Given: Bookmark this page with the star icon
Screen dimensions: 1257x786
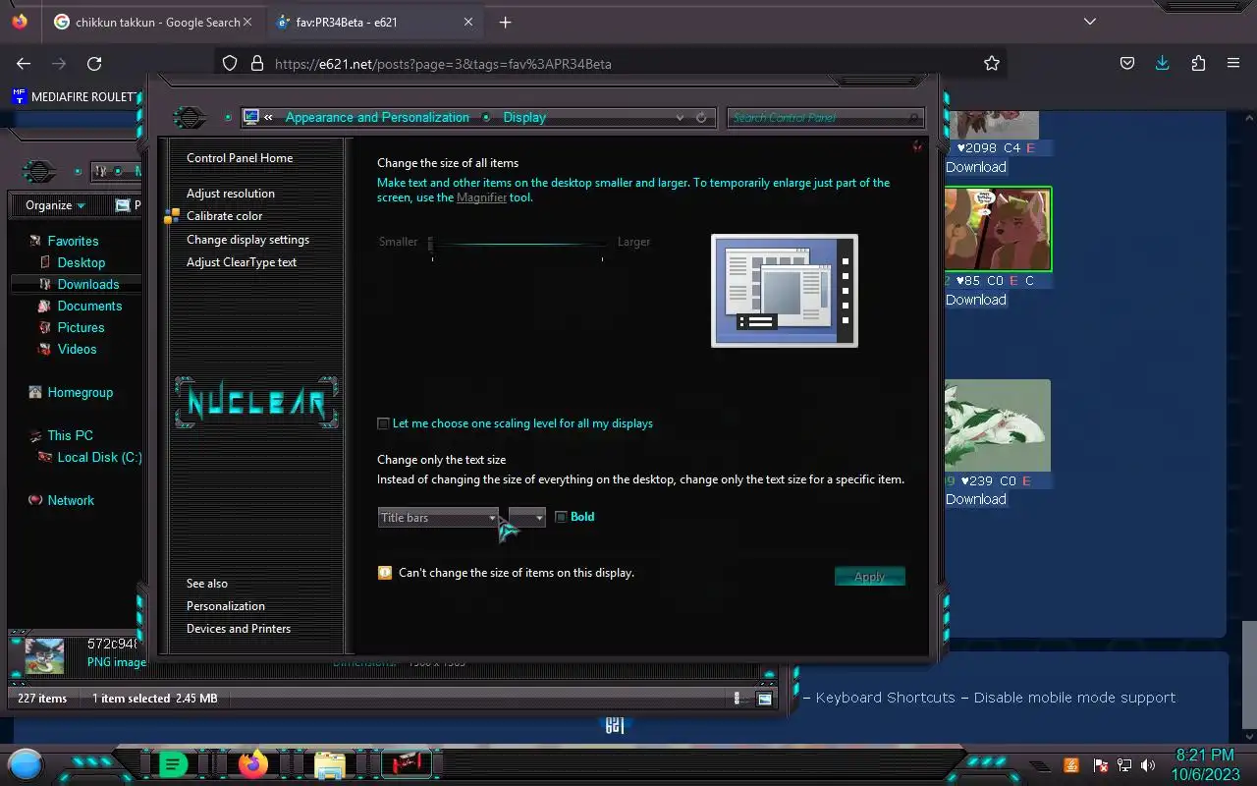Looking at the screenshot, I should (x=992, y=63).
